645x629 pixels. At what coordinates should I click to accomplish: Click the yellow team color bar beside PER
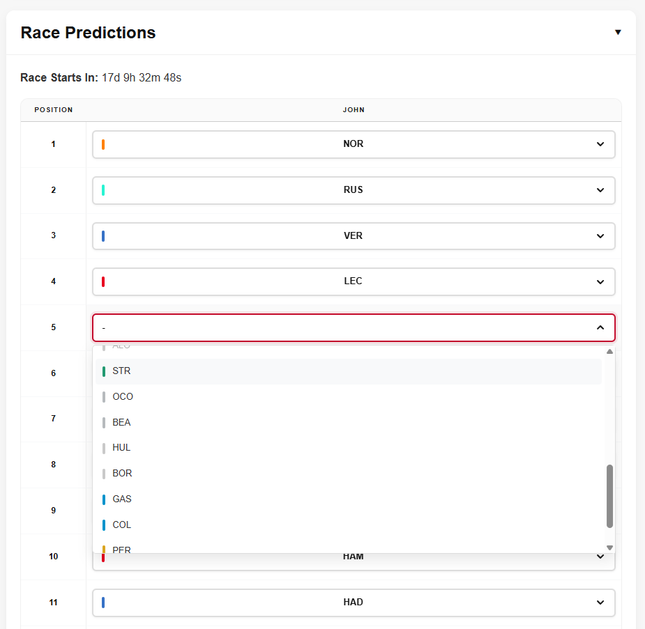click(x=104, y=550)
